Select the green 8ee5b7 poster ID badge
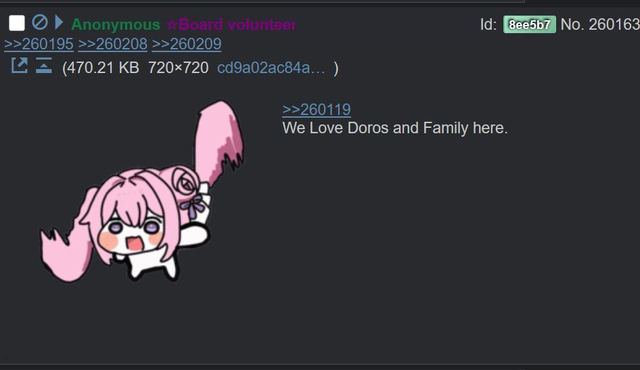The image size is (640, 370). 530,24
